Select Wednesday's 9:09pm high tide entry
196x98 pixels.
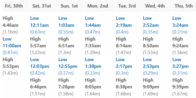tap(151, 87)
